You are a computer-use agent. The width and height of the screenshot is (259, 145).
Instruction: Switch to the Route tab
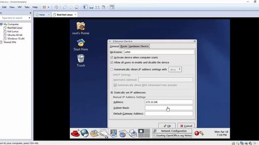tap(124, 46)
